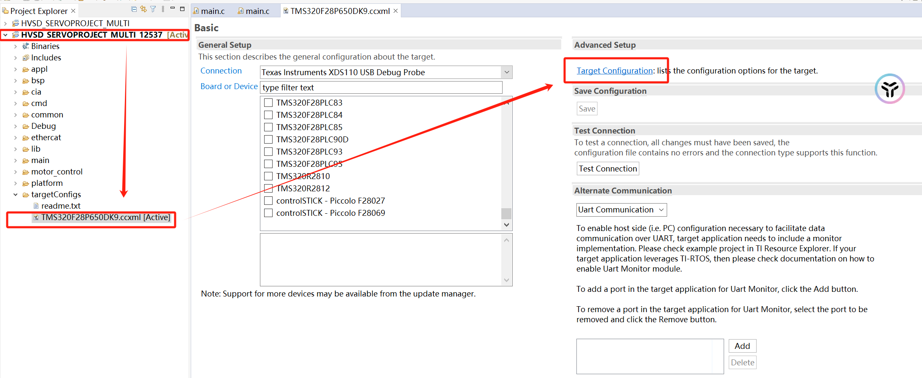Check the TMS320F28PLC84 device box

268,115
